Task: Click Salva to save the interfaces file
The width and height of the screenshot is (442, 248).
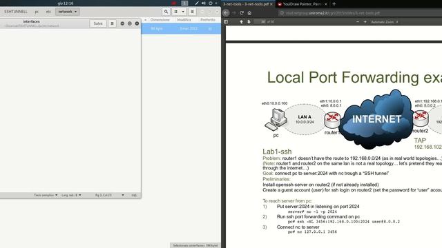Action: click(98, 23)
